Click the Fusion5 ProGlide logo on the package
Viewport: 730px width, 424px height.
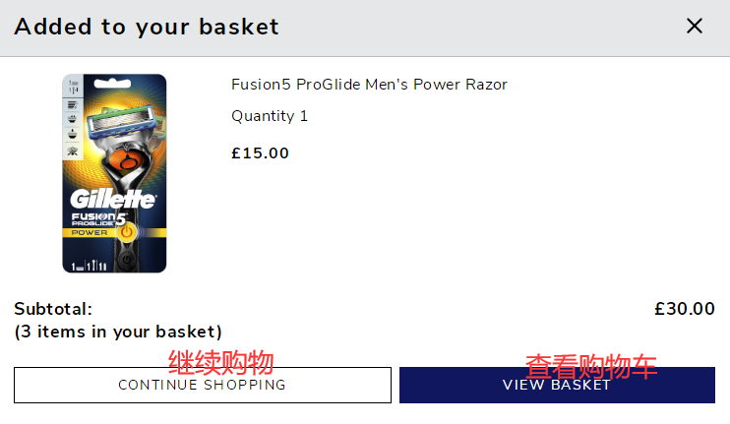tap(96, 218)
